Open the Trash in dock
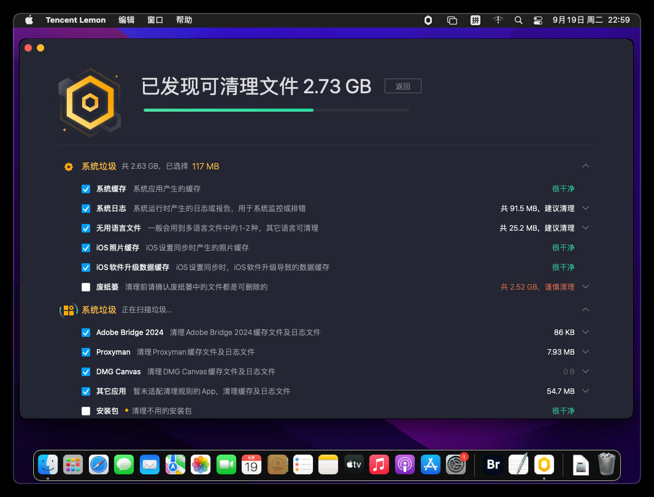 coord(606,464)
